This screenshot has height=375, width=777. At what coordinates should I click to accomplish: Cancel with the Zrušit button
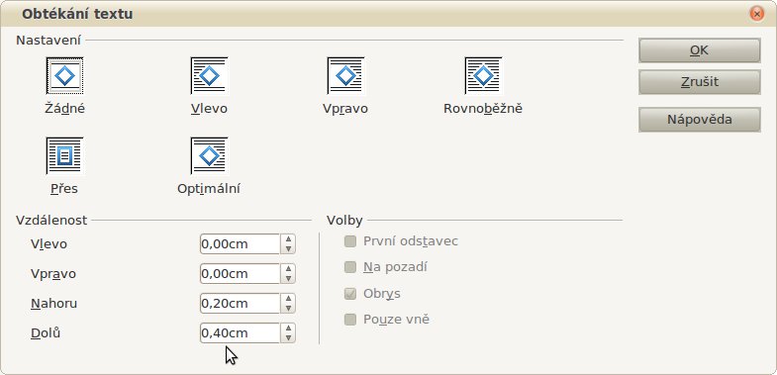pyautogui.click(x=699, y=82)
